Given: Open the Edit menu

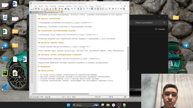Looking at the screenshot, I should pyautogui.click(x=36, y=6).
